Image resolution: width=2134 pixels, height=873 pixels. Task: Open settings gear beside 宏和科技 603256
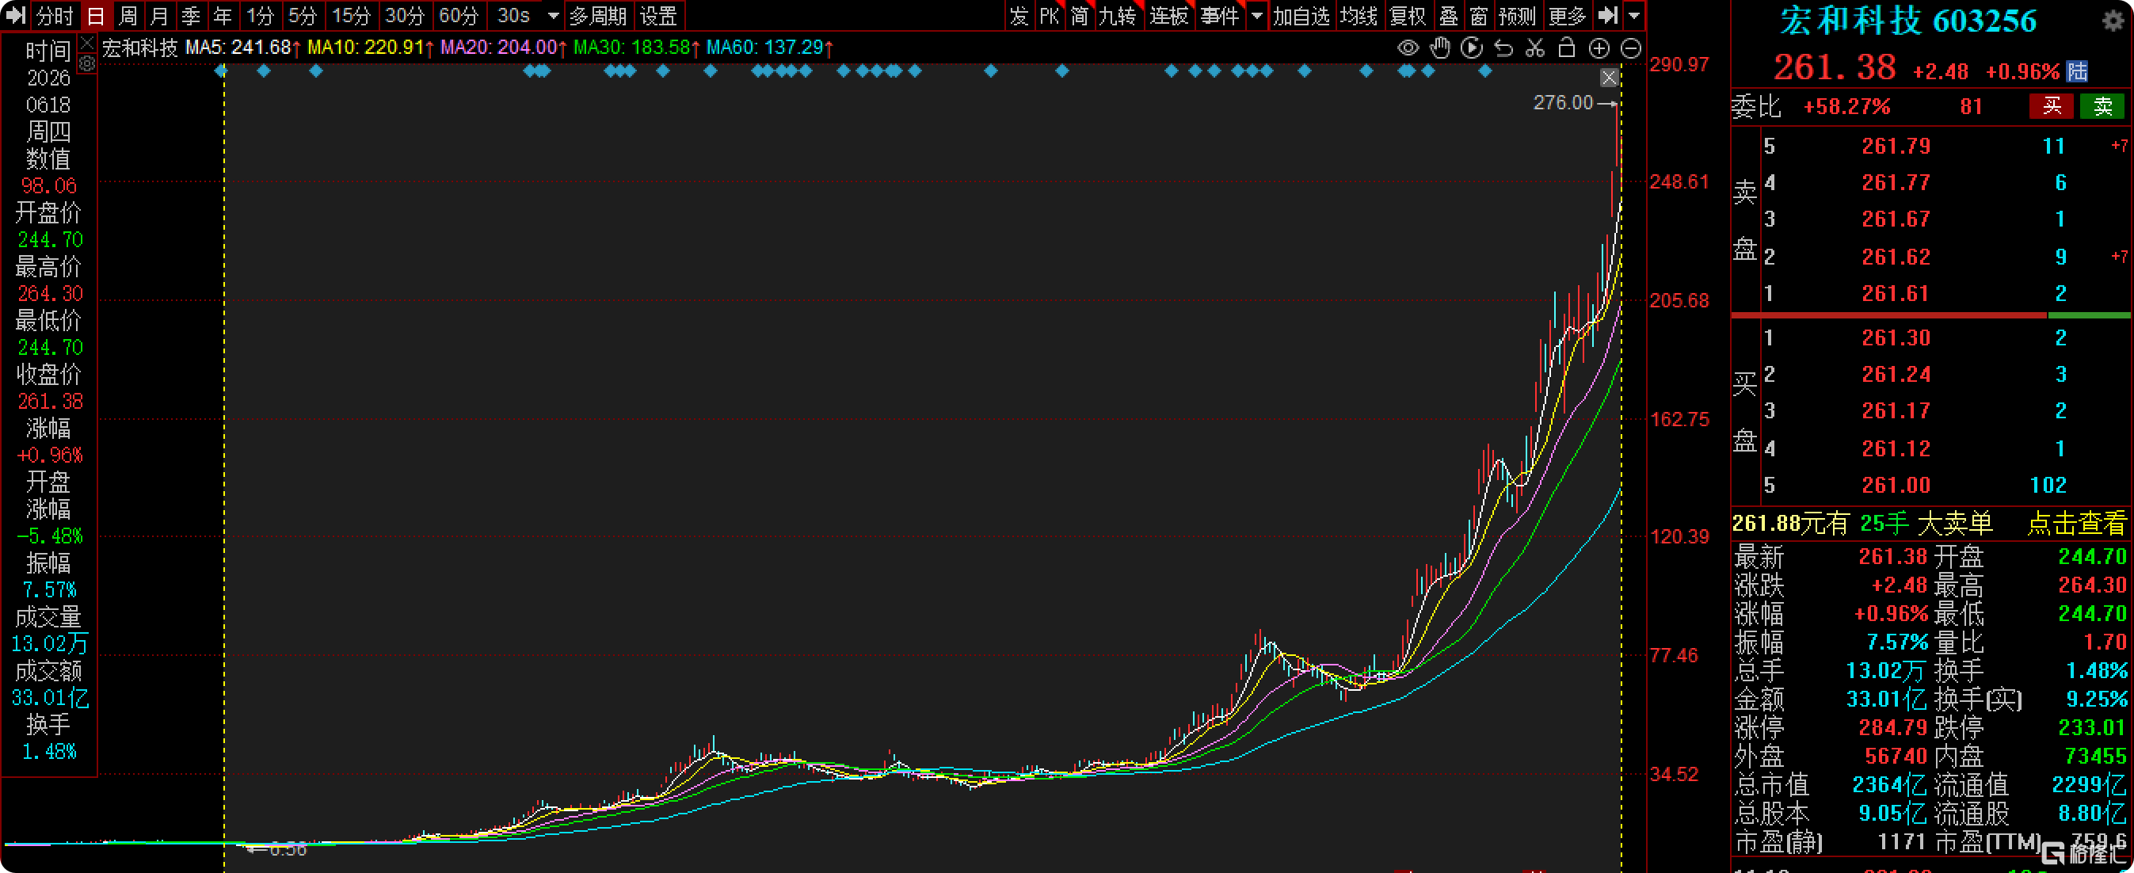2113,20
